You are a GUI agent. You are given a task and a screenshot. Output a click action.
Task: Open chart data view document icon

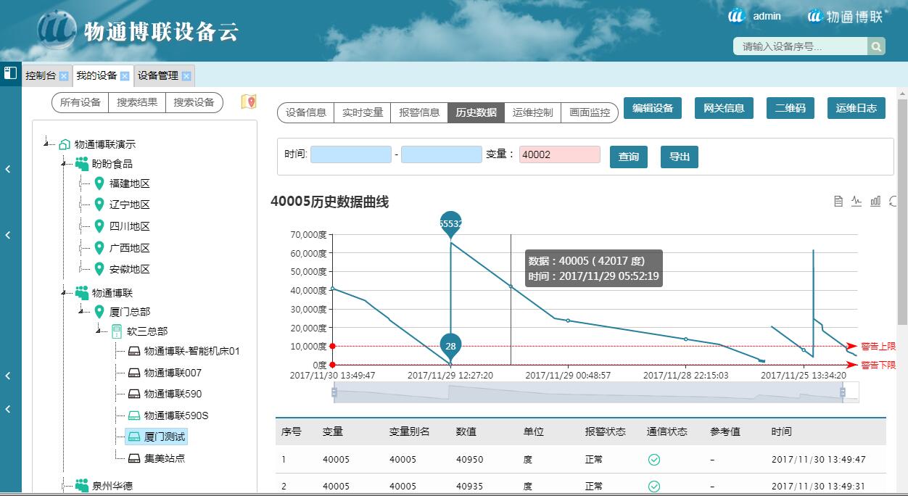point(838,202)
